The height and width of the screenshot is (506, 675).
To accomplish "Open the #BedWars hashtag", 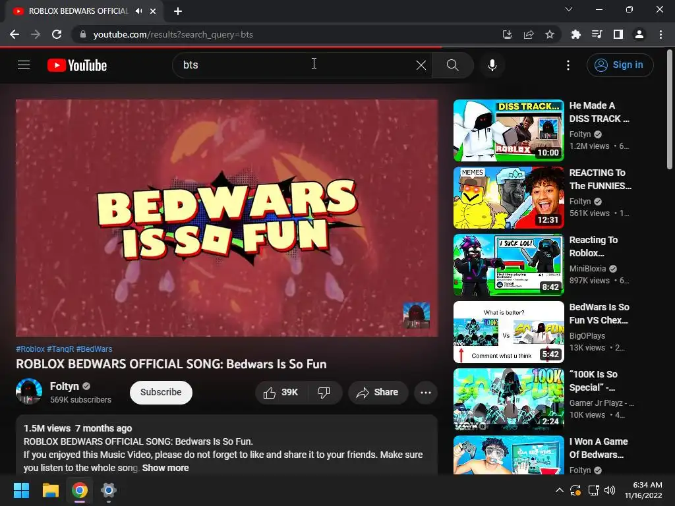I will pyautogui.click(x=94, y=349).
